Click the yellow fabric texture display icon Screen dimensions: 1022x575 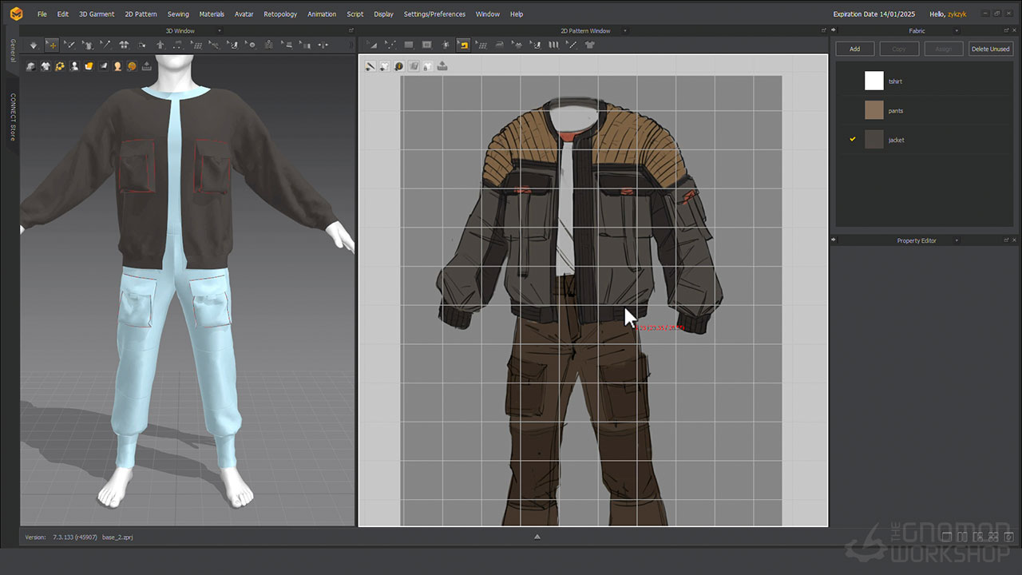(x=89, y=66)
